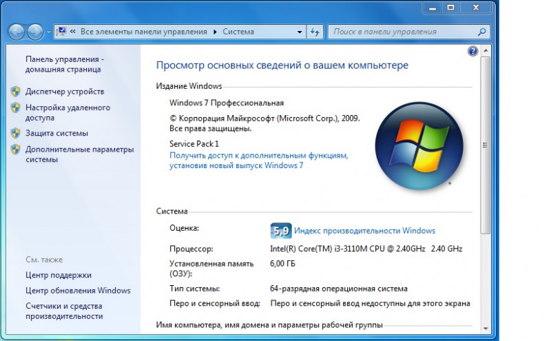Image resolution: width=551 pixels, height=341 pixels.
Task: Click the computer icon in the address bar
Action: (x=60, y=32)
